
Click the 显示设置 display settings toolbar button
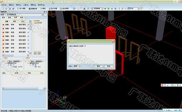point(53,9)
